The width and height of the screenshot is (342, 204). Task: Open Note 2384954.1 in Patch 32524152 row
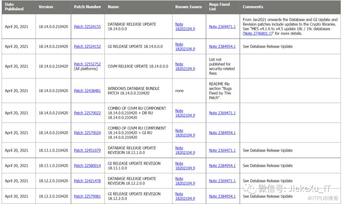click(222, 46)
